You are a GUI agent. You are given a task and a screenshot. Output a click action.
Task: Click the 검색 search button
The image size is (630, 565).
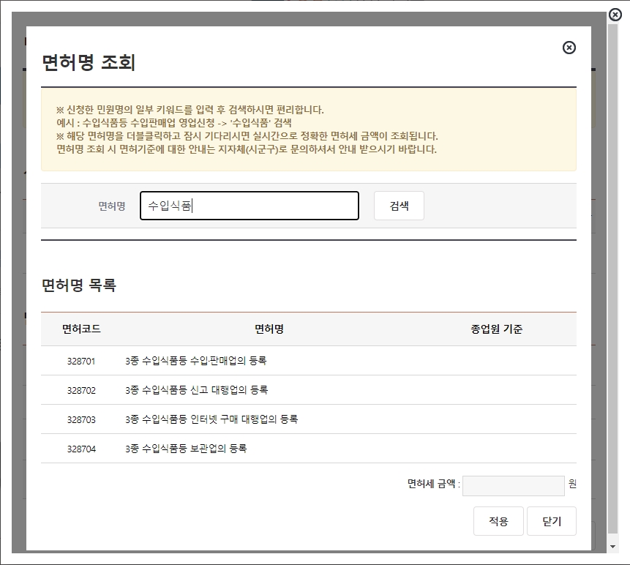(x=399, y=206)
